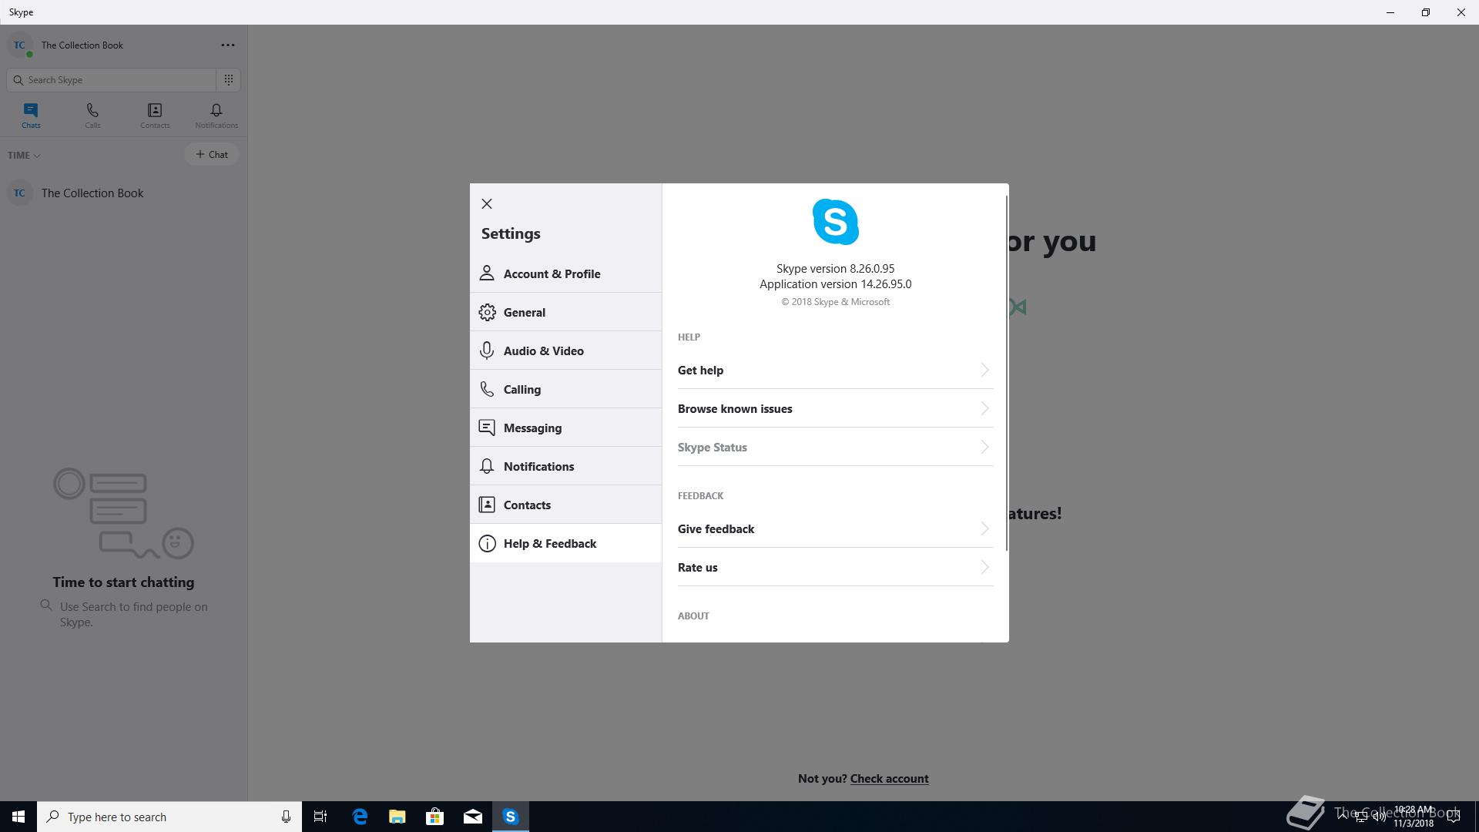Click the taskbar microphone icon

(x=286, y=817)
